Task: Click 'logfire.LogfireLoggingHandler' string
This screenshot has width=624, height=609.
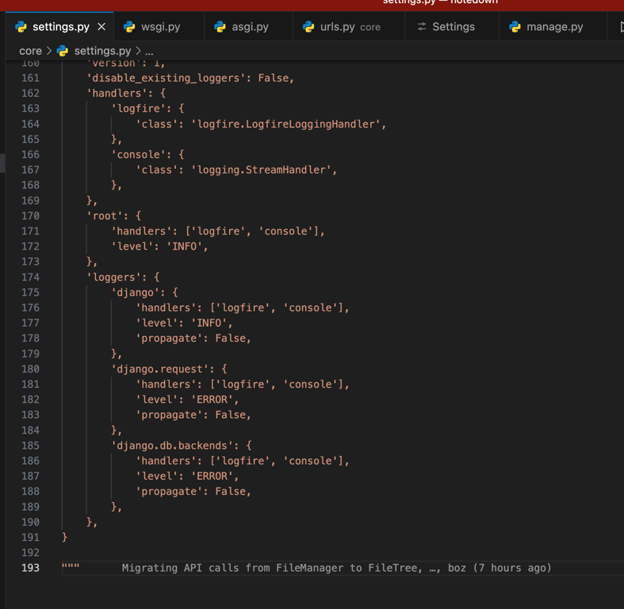Action: tap(285, 124)
